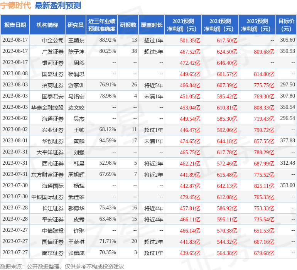Click the 2024预测净利润 column header
The image size is (297, 270).
pos(220,25)
